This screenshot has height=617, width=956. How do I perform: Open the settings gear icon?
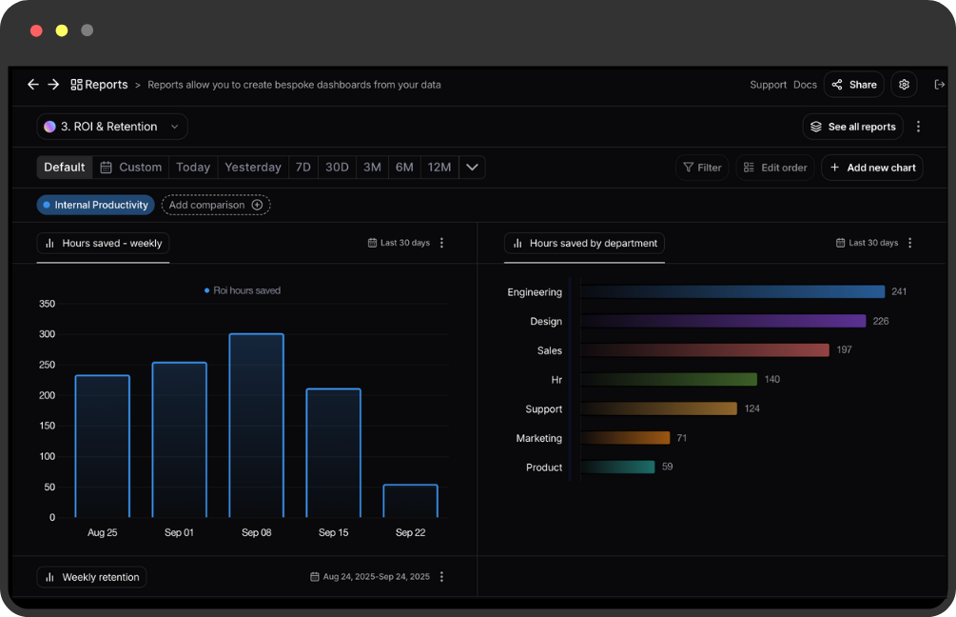pyautogui.click(x=904, y=84)
